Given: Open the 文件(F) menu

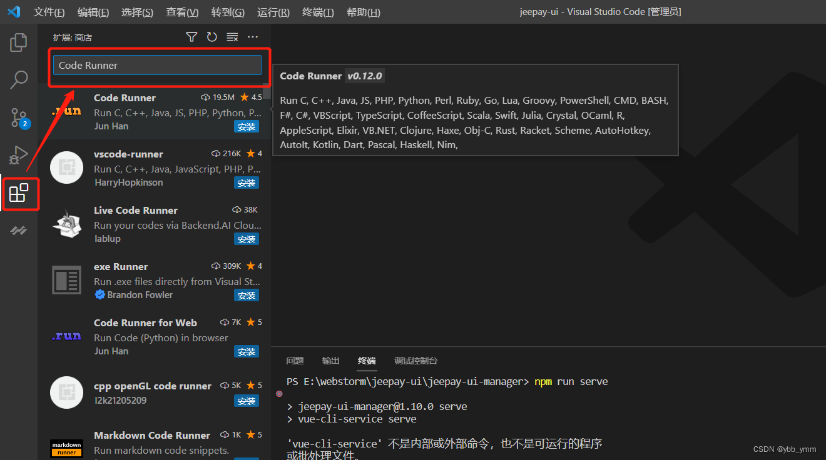Looking at the screenshot, I should tap(49, 12).
